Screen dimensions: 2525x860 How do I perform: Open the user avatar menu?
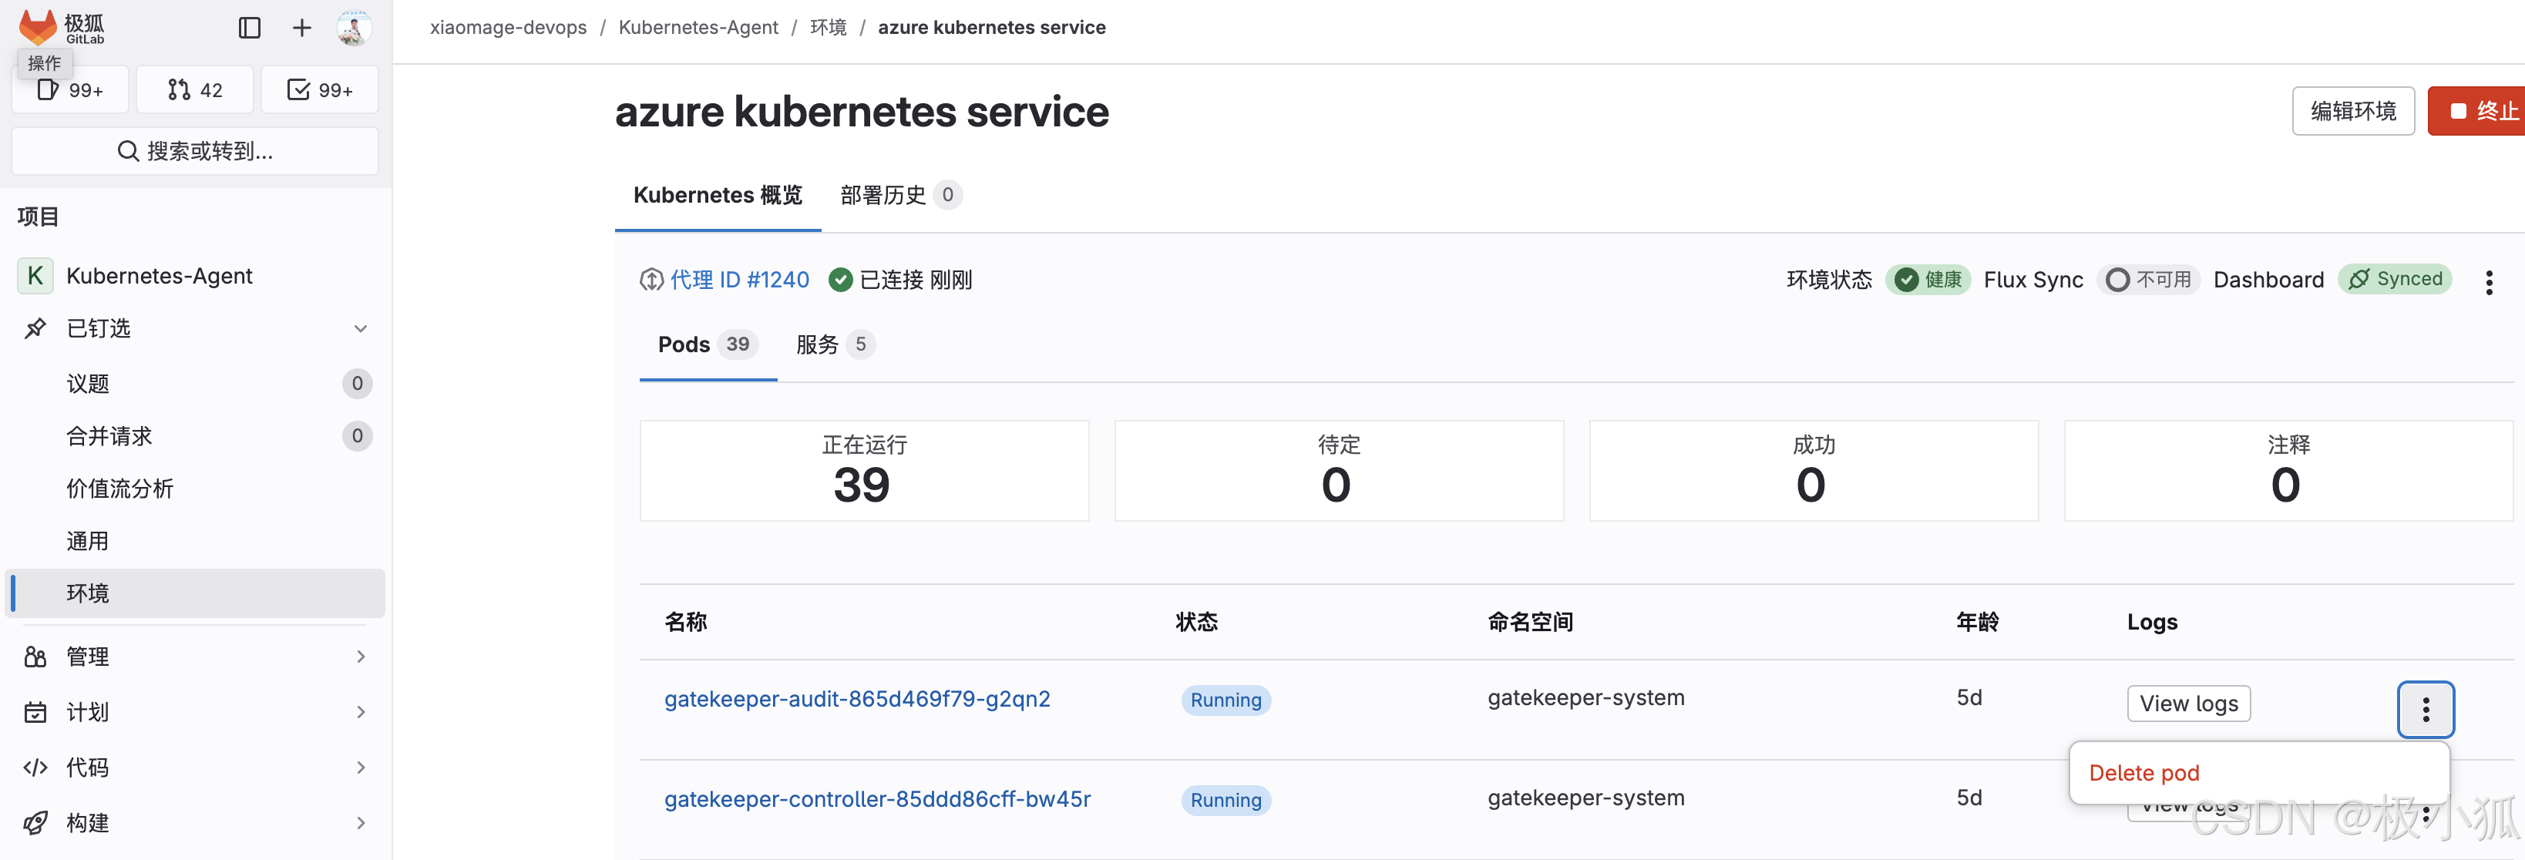pos(353,29)
